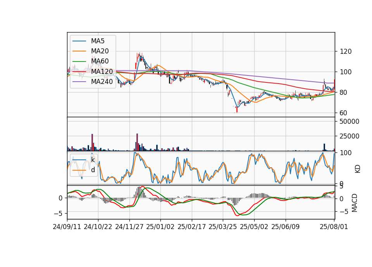Click the MA20 legend label

point(100,51)
